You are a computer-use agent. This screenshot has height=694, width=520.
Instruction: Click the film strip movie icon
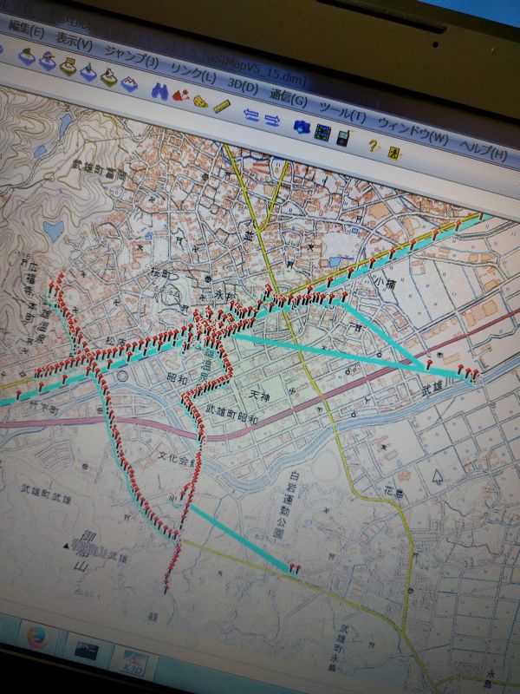click(322, 132)
